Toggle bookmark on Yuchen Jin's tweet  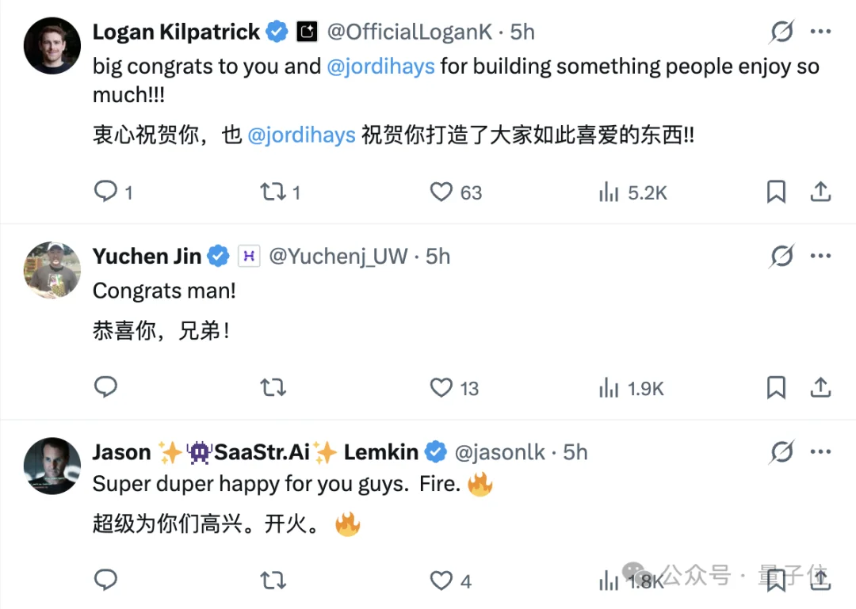(776, 388)
